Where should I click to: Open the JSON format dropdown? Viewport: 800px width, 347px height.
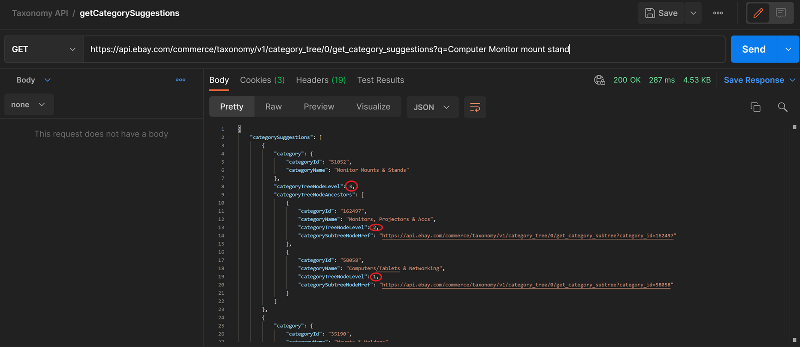[x=432, y=107]
